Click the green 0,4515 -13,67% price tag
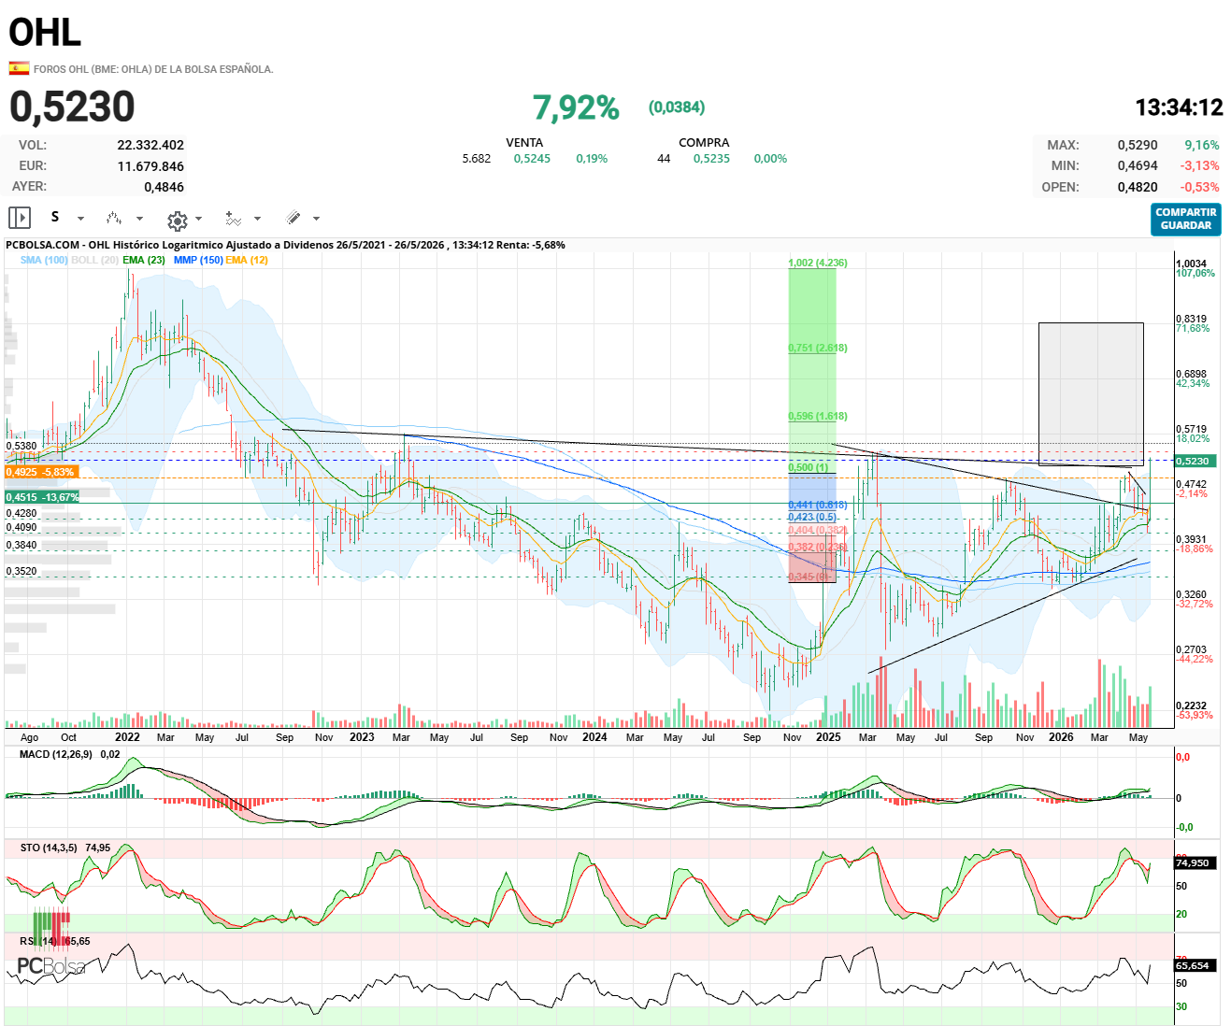This screenshot has height=1026, width=1231. point(42,497)
